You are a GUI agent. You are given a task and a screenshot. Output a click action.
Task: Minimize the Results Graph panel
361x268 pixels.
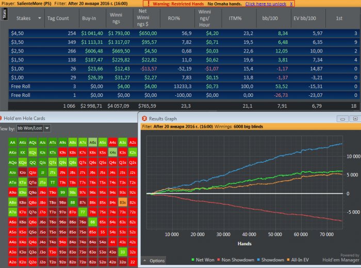pos(341,119)
